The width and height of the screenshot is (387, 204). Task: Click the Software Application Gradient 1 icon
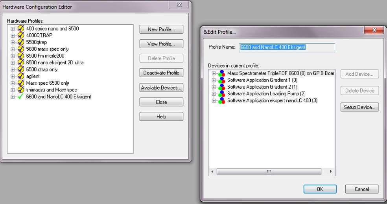(222, 80)
